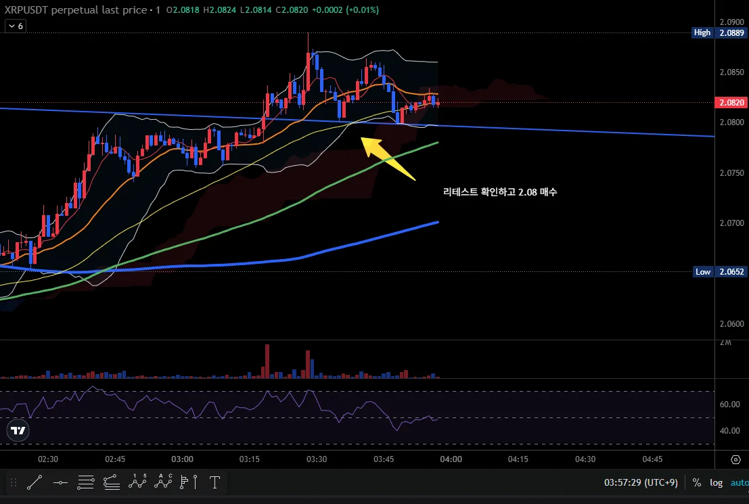Open timezone menu at 03:57:29 (UTC+9)
This screenshot has width=749, height=504.
coord(641,482)
